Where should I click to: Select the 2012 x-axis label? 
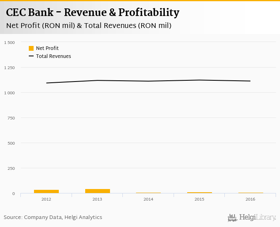(x=46, y=199)
